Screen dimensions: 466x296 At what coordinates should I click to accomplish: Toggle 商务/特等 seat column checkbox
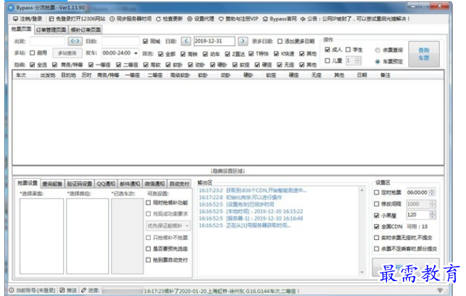(x=54, y=65)
